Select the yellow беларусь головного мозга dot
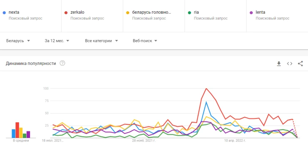Screen dimensions: 308x158 point(128,12)
